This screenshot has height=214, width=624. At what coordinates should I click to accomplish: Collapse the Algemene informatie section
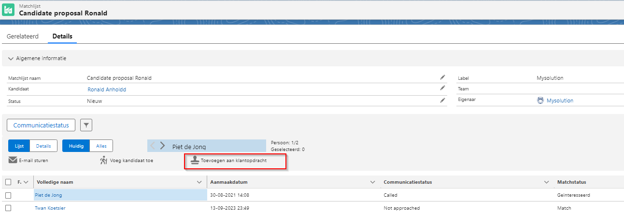point(11,59)
